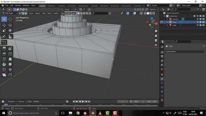
Task: Select the Add Cube tool
Action: [4, 43]
